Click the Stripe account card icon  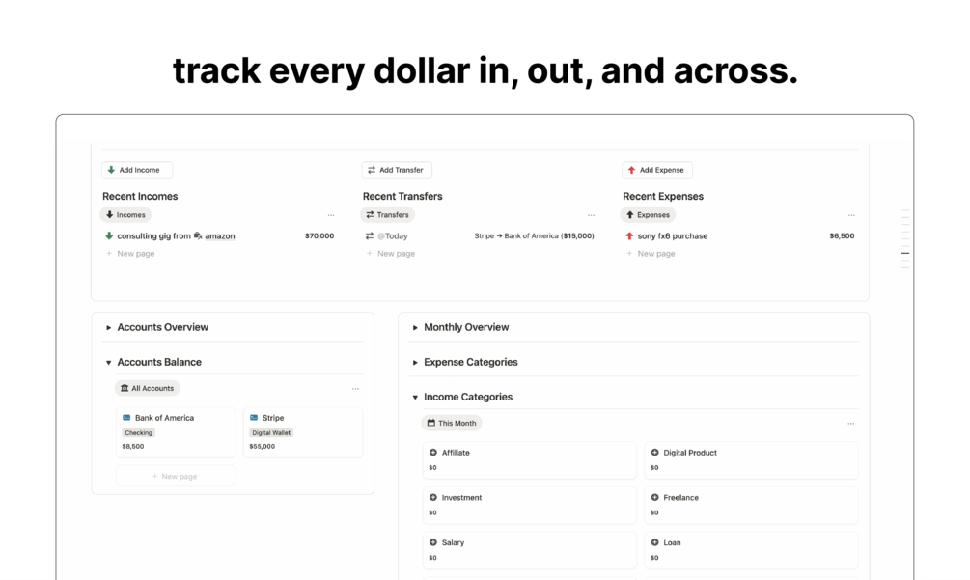point(254,418)
